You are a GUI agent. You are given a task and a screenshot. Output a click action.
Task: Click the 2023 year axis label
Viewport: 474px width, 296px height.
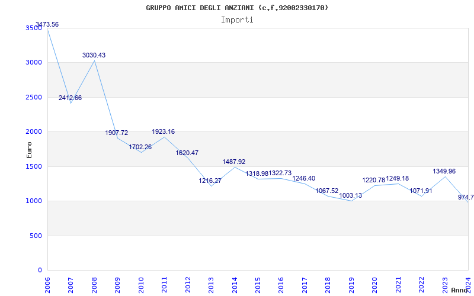coord(445,285)
